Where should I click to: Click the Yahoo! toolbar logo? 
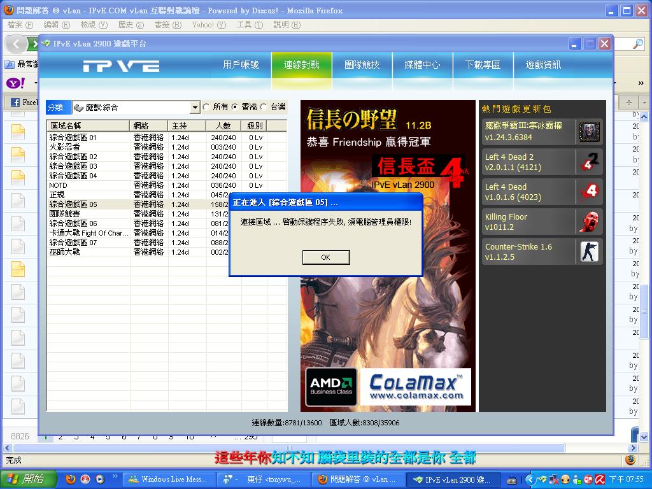(x=15, y=83)
